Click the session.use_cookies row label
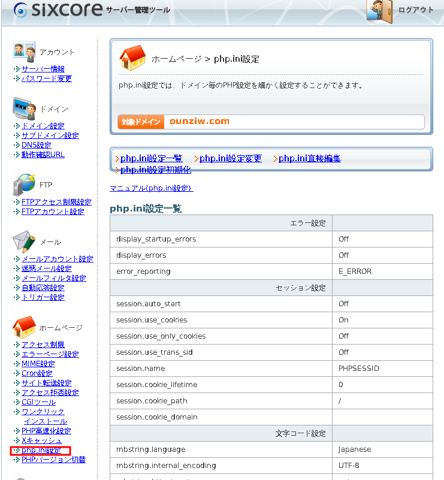 point(152,320)
